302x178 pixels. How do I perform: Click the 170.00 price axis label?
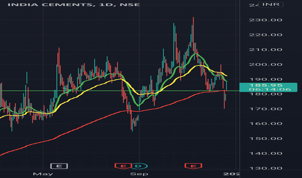click(x=266, y=109)
